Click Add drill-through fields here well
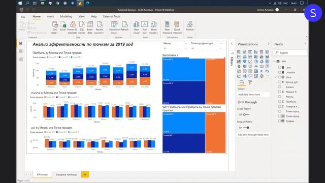Image resolution: width=325 pixels, height=183 pixels. click(253, 135)
